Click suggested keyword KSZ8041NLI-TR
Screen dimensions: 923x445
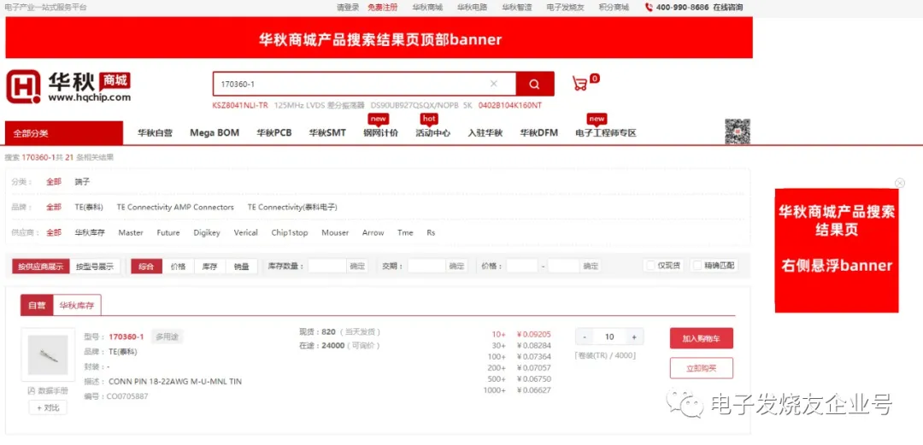point(240,105)
